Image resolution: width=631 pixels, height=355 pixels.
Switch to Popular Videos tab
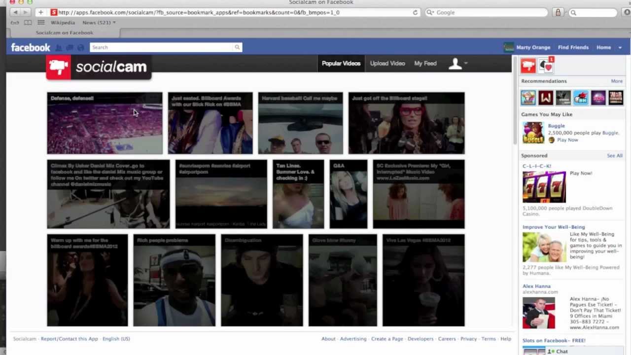(x=341, y=64)
